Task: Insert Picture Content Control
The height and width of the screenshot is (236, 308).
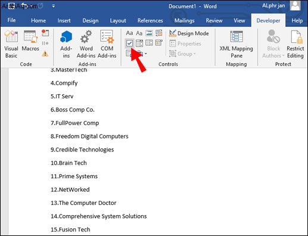Action: (x=149, y=33)
